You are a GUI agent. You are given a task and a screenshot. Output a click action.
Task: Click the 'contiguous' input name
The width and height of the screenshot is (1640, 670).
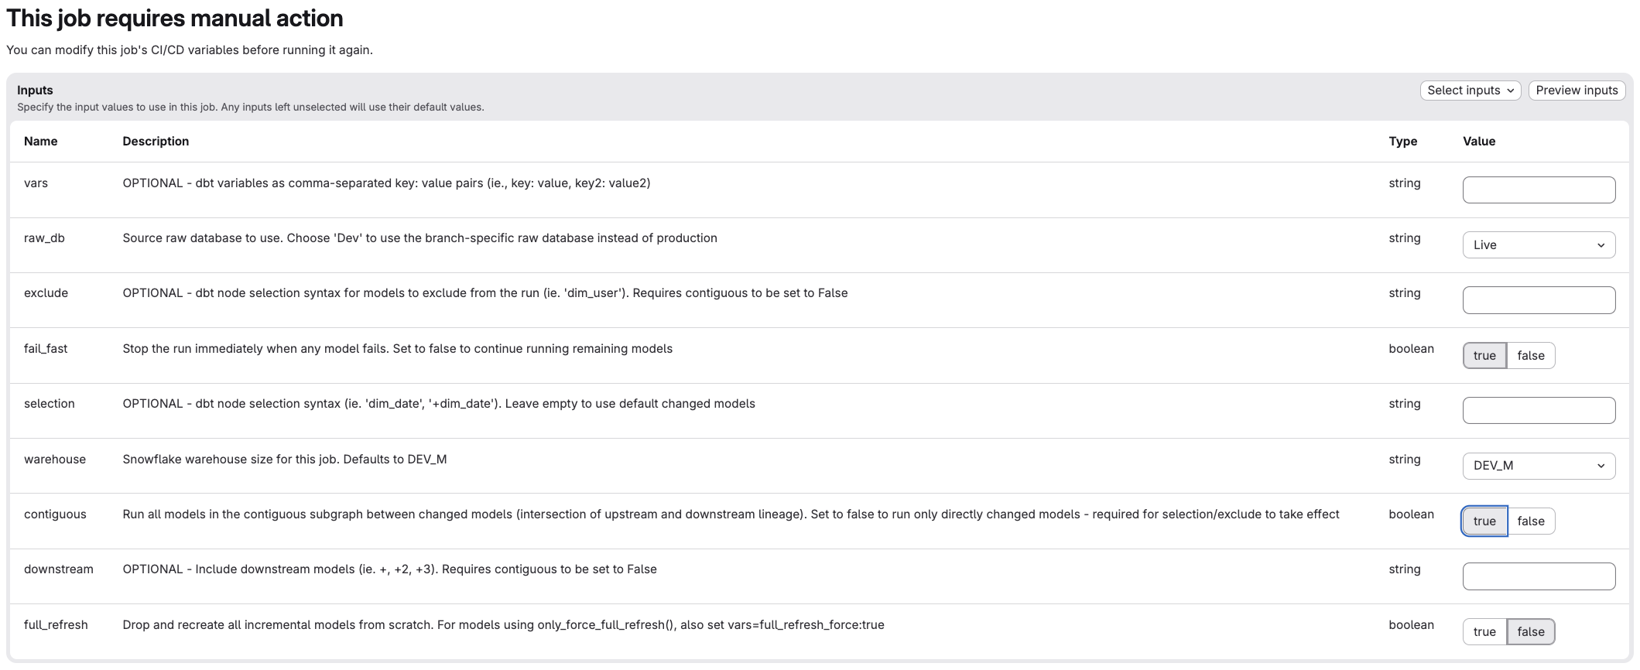[55, 514]
